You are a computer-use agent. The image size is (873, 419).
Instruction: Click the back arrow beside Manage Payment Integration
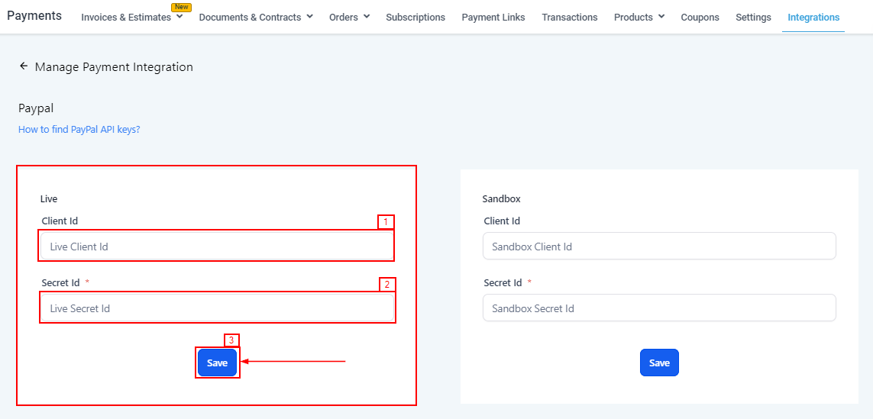pos(24,66)
